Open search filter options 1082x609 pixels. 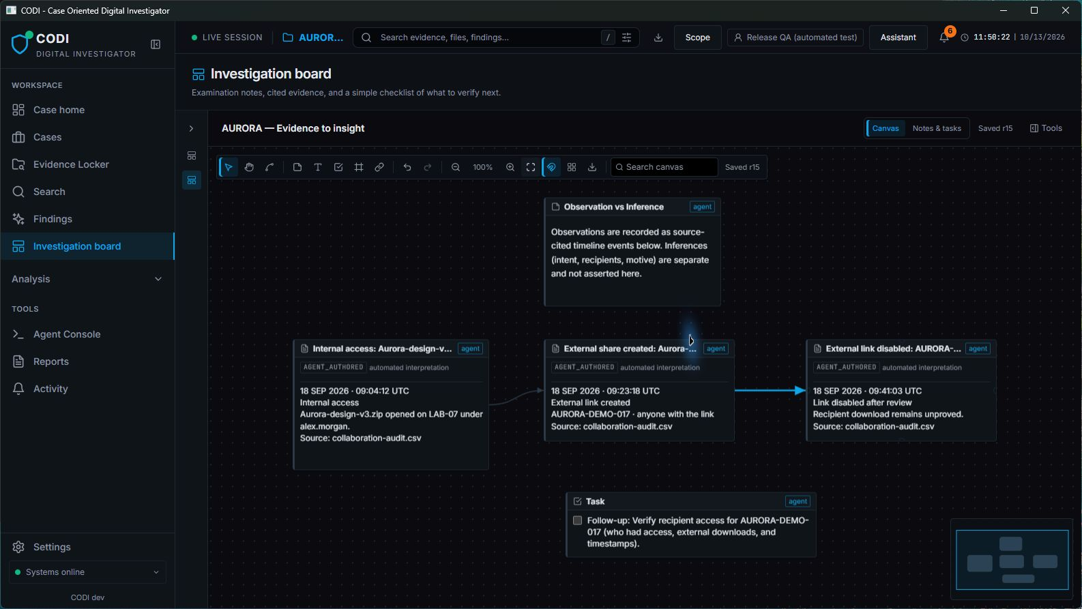coord(627,38)
